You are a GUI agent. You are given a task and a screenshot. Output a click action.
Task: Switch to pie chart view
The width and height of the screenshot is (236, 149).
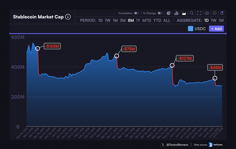(x=169, y=13)
